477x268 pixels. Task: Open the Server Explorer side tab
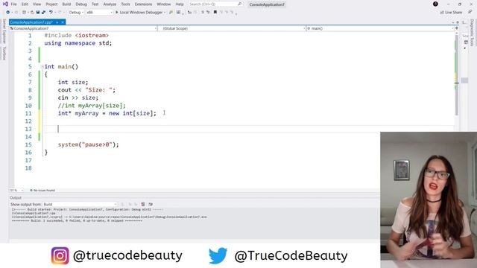(x=4, y=31)
